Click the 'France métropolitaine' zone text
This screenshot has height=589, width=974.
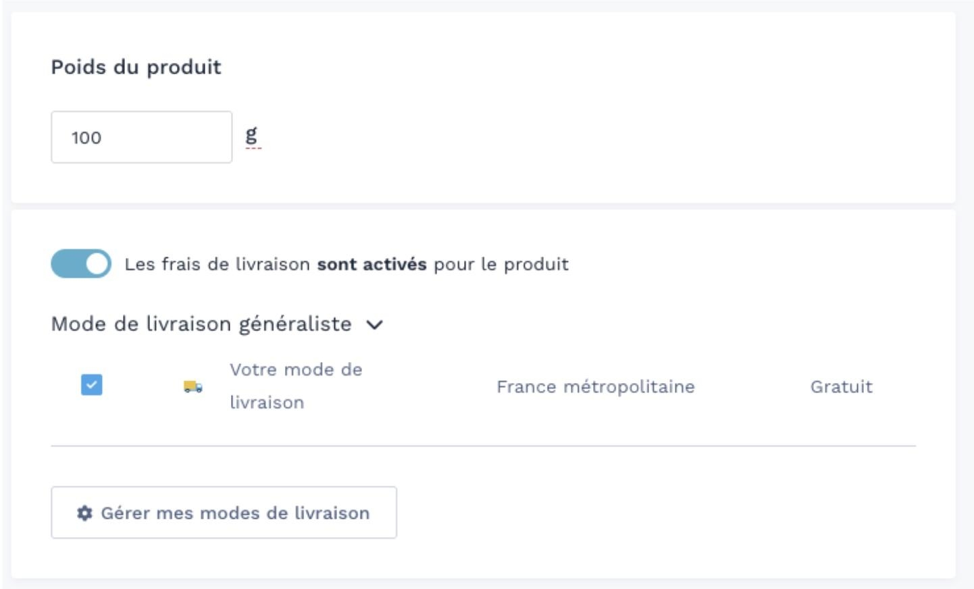coord(595,386)
